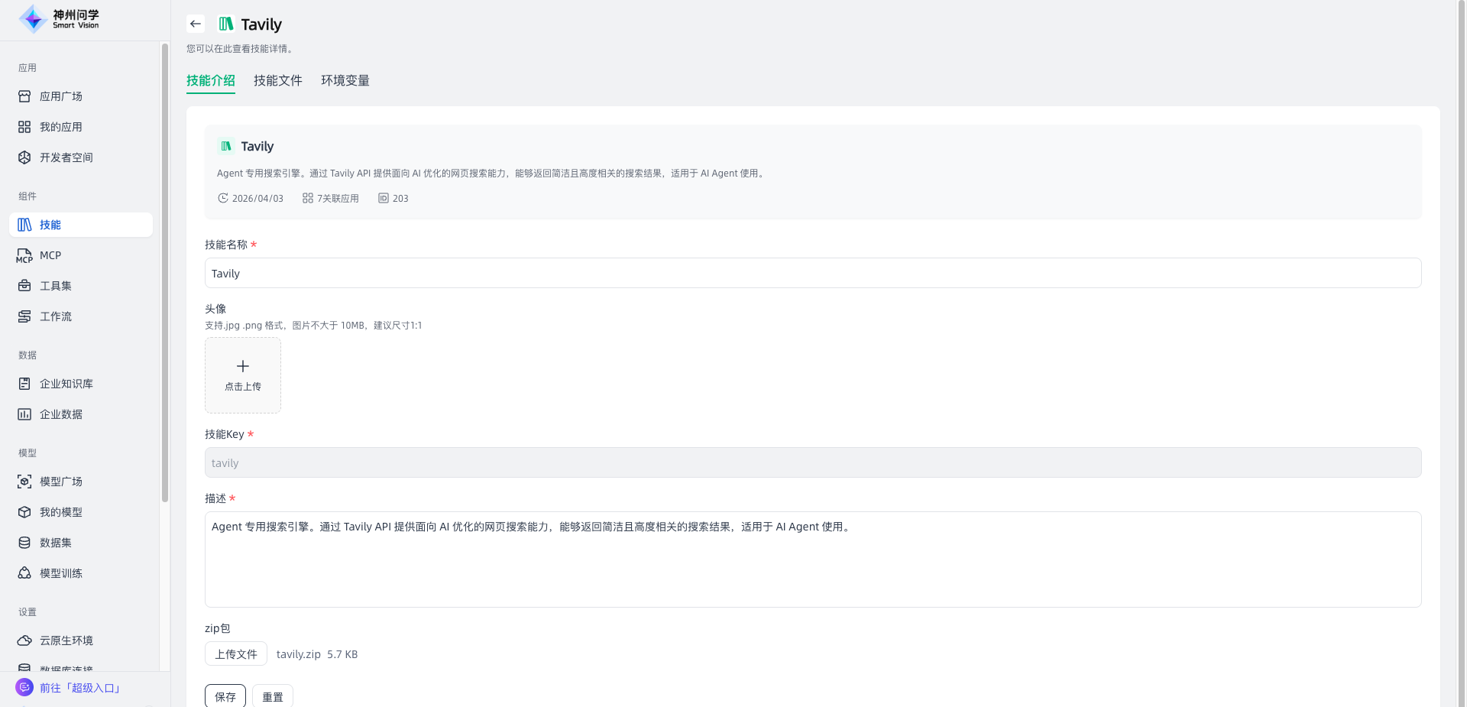1467x707 pixels.
Task: Click the back arrow next to Tavily
Action: pos(196,24)
